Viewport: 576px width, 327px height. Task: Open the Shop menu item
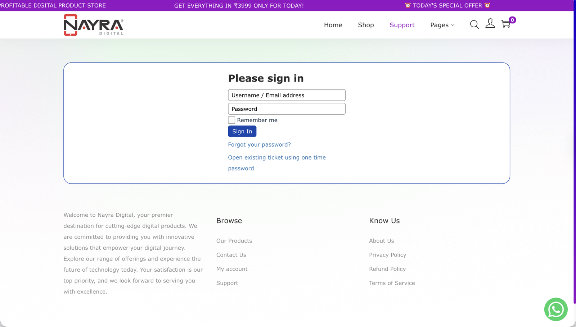coord(366,25)
